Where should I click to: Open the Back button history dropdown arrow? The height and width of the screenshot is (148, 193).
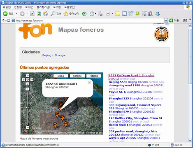16,14
